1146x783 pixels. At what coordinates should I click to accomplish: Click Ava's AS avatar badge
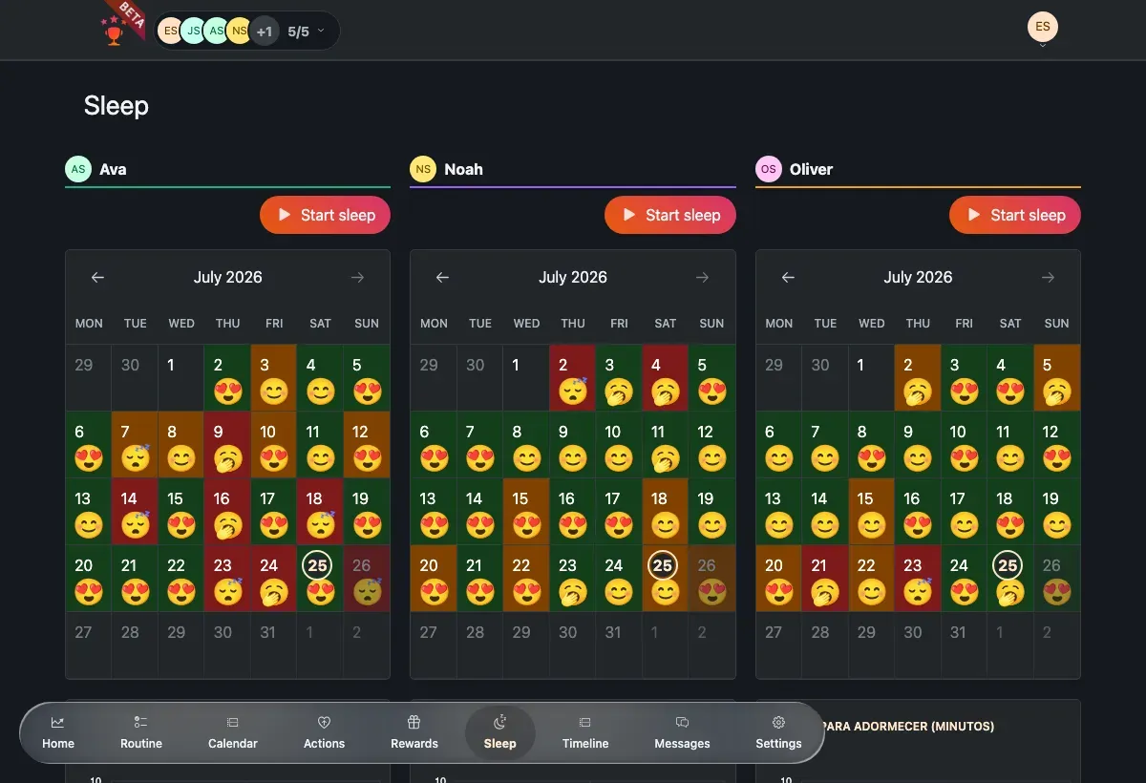coord(78,169)
